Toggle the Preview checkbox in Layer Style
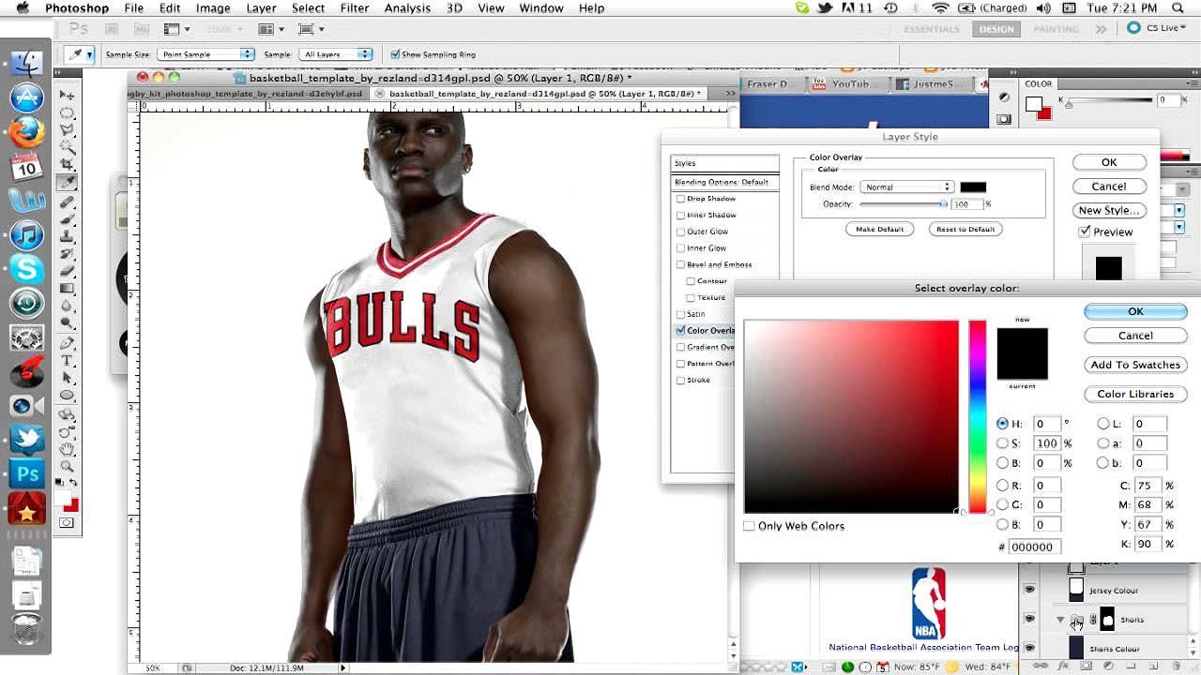The image size is (1201, 675). 1085,232
